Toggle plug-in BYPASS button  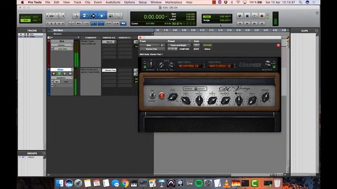pyautogui.click(x=207, y=45)
